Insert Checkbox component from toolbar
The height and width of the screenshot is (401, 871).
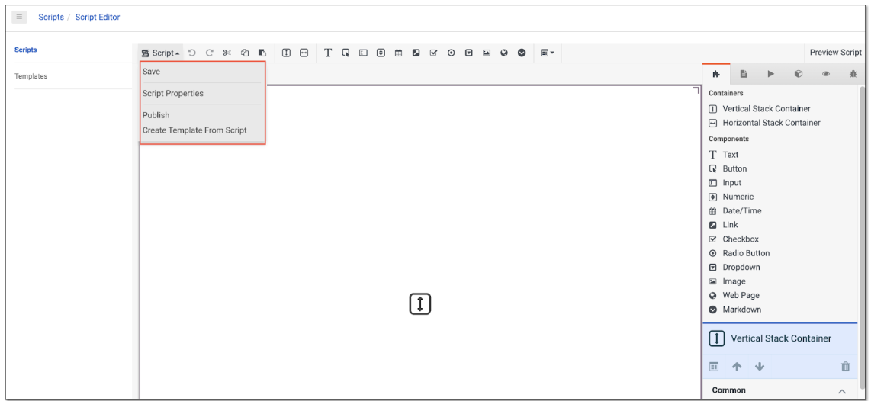point(434,53)
